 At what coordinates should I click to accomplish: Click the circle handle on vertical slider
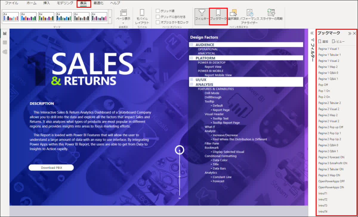click(179, 150)
